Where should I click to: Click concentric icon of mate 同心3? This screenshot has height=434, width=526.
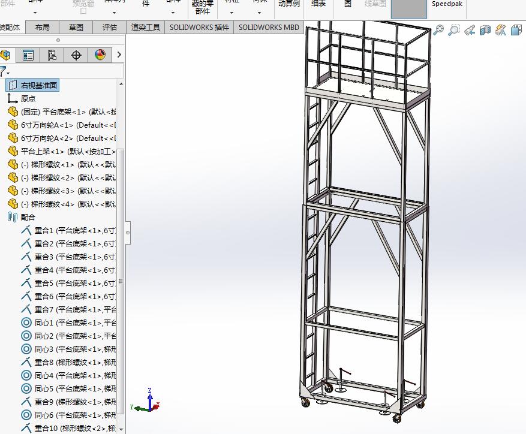click(26, 349)
